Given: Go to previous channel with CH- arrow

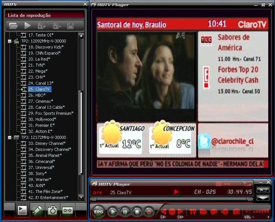Looking at the screenshot, I should pos(164,211).
